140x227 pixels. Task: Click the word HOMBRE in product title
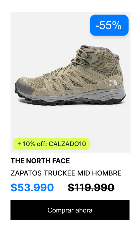[x=107, y=173]
